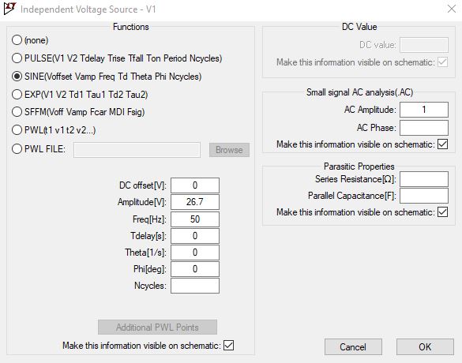Click the AC Phase input field
The image size is (462, 363).
click(x=424, y=128)
